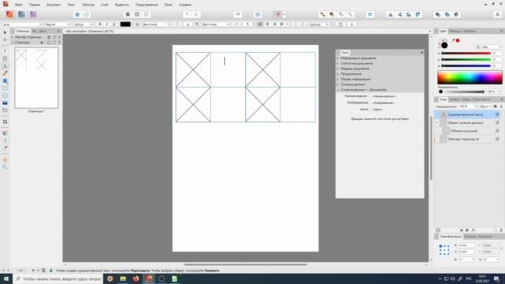Image resolution: width=505 pixels, height=284 pixels.
Task: Select the Picture Frame Ellipse tool
Action: click(x=5, y=95)
